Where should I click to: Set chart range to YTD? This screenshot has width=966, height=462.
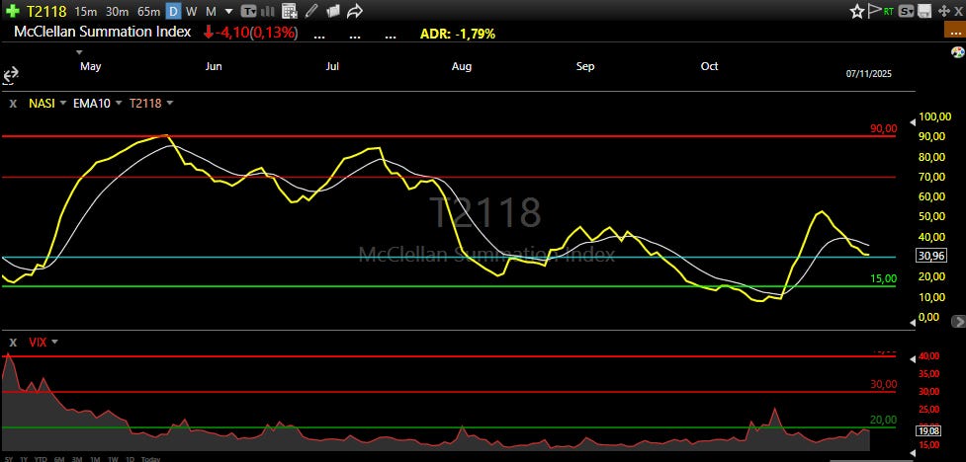click(x=41, y=459)
